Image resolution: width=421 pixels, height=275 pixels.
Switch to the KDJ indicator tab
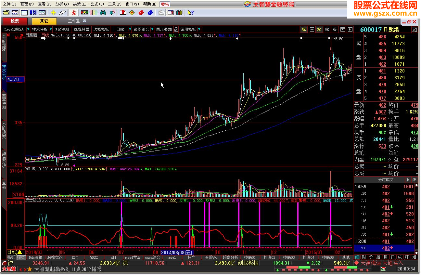point(75,257)
